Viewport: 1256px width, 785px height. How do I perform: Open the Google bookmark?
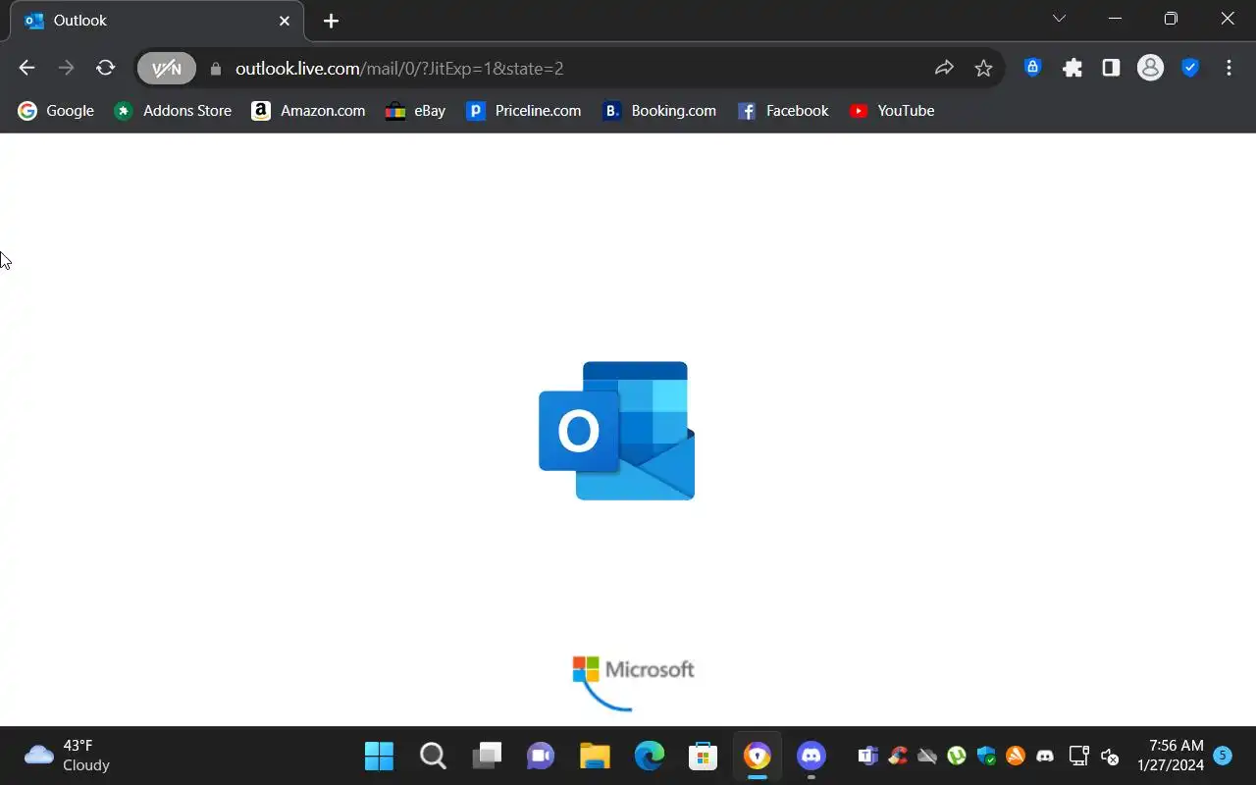56,111
